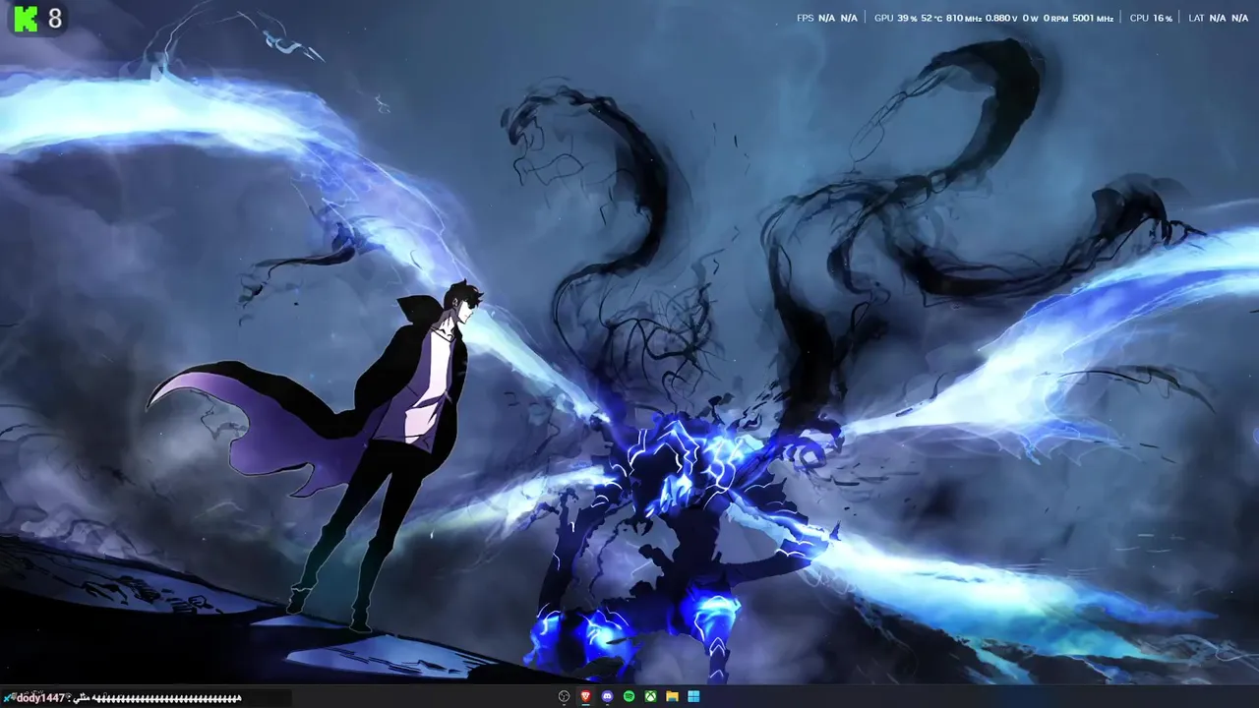Viewport: 1259px width, 708px height.
Task: Click the 0 RPM fan speed value
Action: pyautogui.click(x=1055, y=18)
